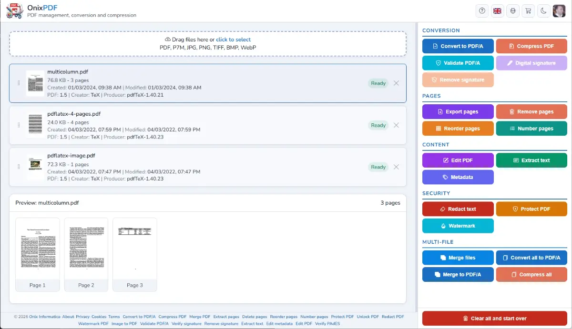Click the bug icon in the header
Image resolution: width=572 pixels, height=329 pixels.
click(513, 11)
